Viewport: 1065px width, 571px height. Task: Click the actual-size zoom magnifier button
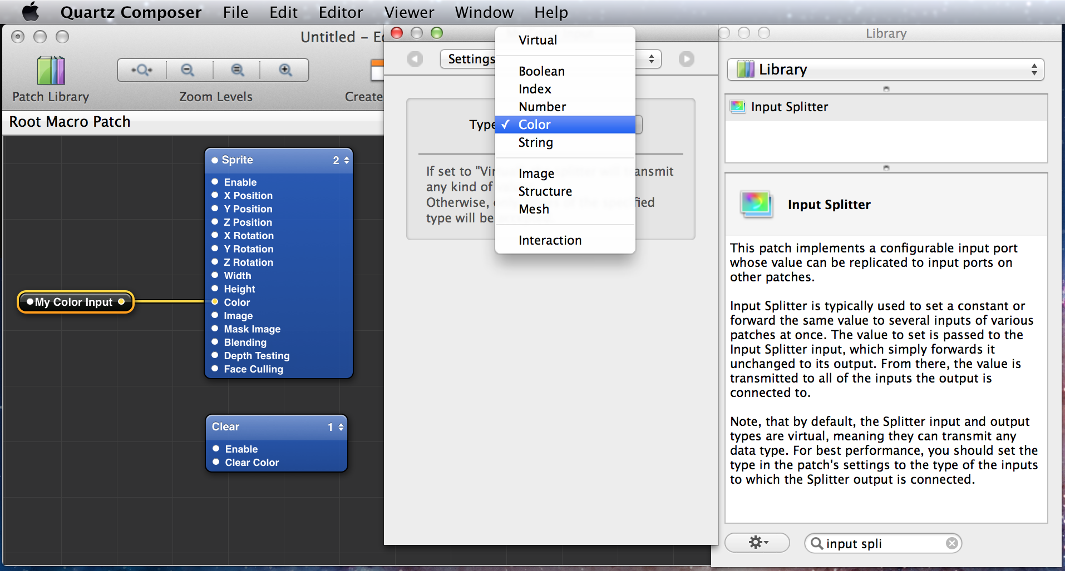tap(238, 70)
